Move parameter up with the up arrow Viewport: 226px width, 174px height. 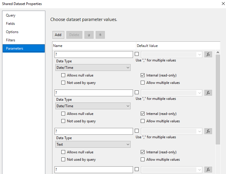click(89, 35)
